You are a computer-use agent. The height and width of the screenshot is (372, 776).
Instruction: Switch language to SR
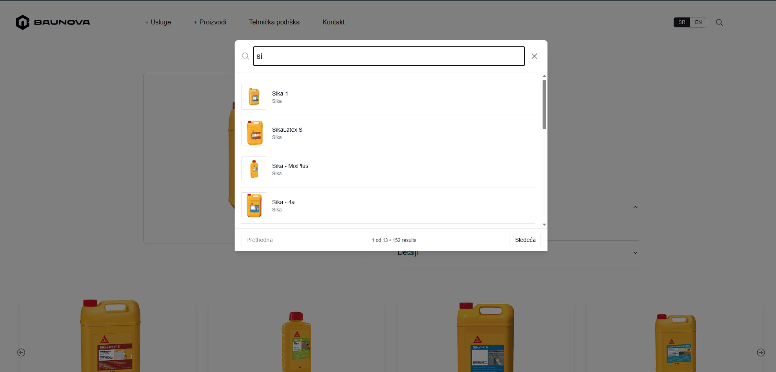coord(682,22)
